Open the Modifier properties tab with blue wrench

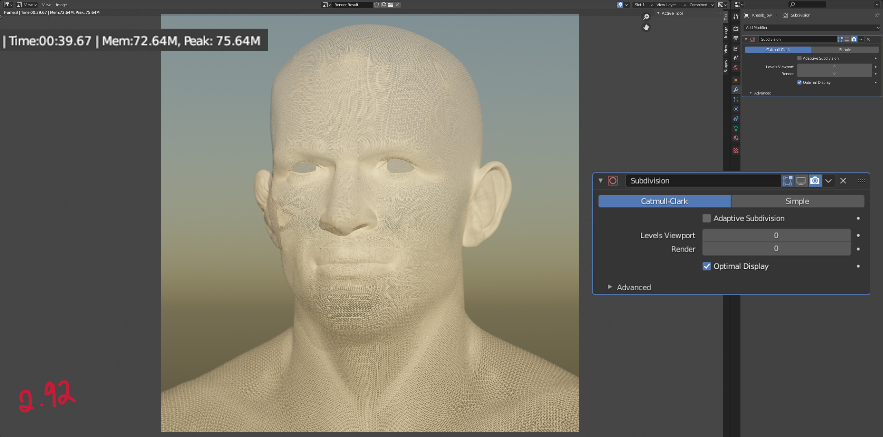pos(736,90)
